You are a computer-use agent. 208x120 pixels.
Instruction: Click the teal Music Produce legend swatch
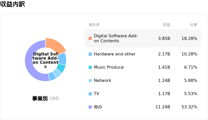point(90,67)
